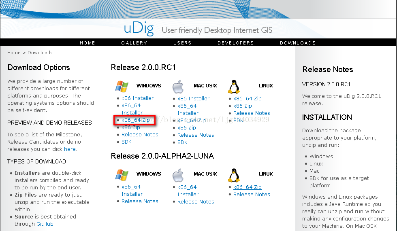397x231 pixels.
Task: Click the Download Options heading
Action: tap(39, 68)
